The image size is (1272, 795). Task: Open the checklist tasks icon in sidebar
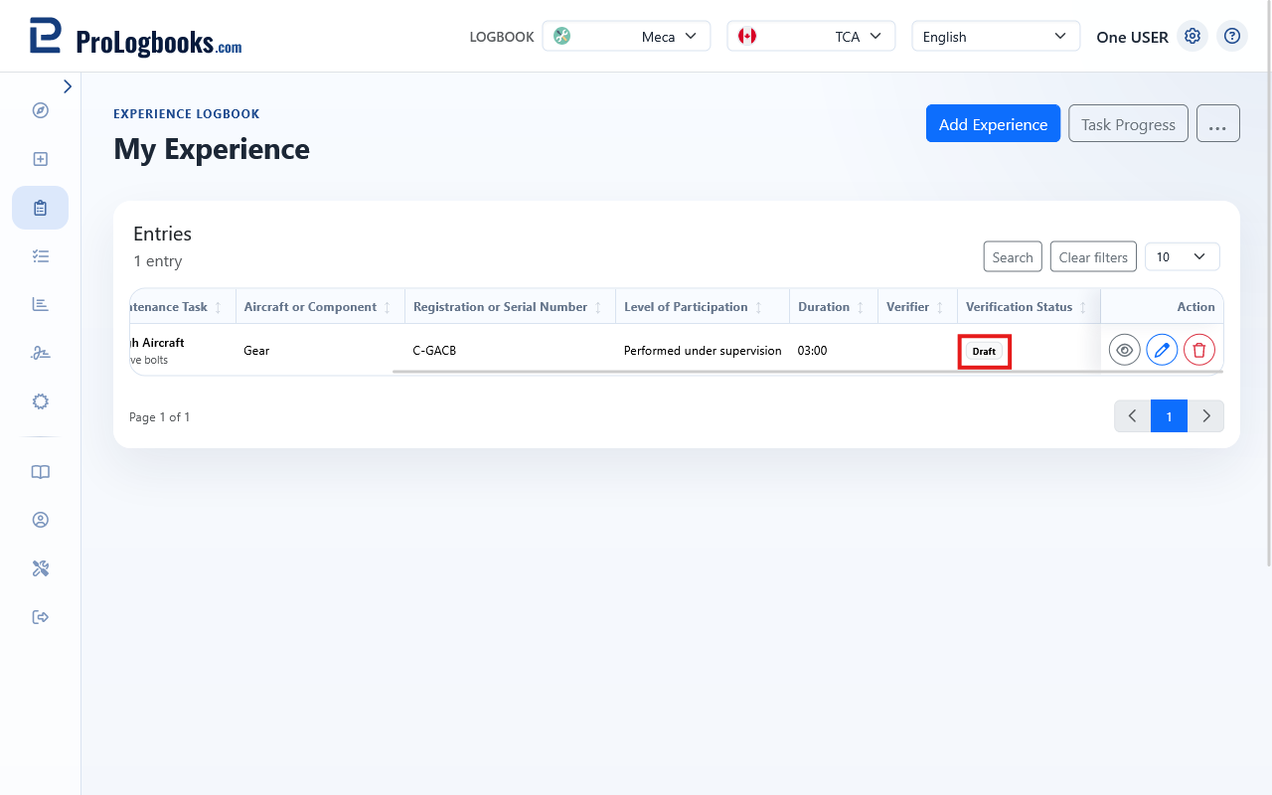pos(41,256)
